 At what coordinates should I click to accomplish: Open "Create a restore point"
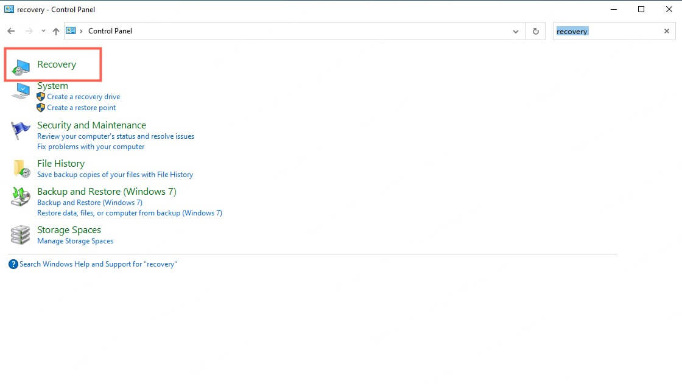(81, 108)
